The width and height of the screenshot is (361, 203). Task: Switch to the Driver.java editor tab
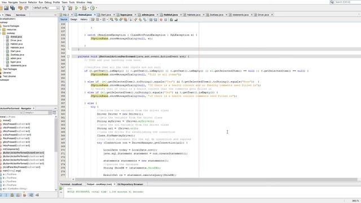263,15
